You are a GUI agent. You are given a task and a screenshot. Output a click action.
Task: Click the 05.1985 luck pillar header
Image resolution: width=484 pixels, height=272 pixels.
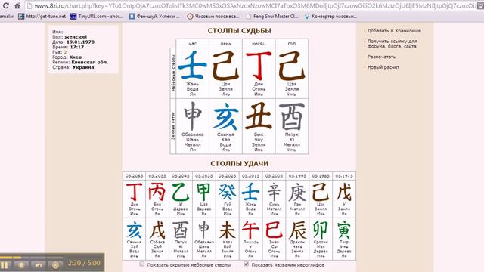(x=321, y=176)
